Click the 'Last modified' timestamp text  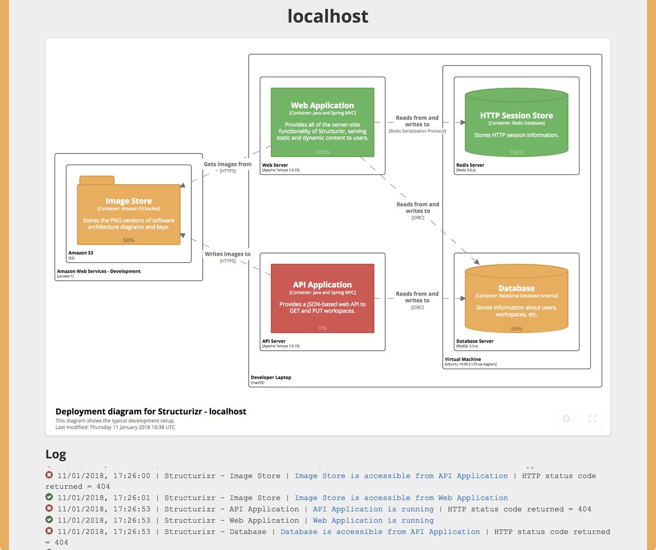pyautogui.click(x=115, y=427)
